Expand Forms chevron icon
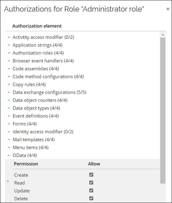Viewport: 172px width, 203px height. 9,124
